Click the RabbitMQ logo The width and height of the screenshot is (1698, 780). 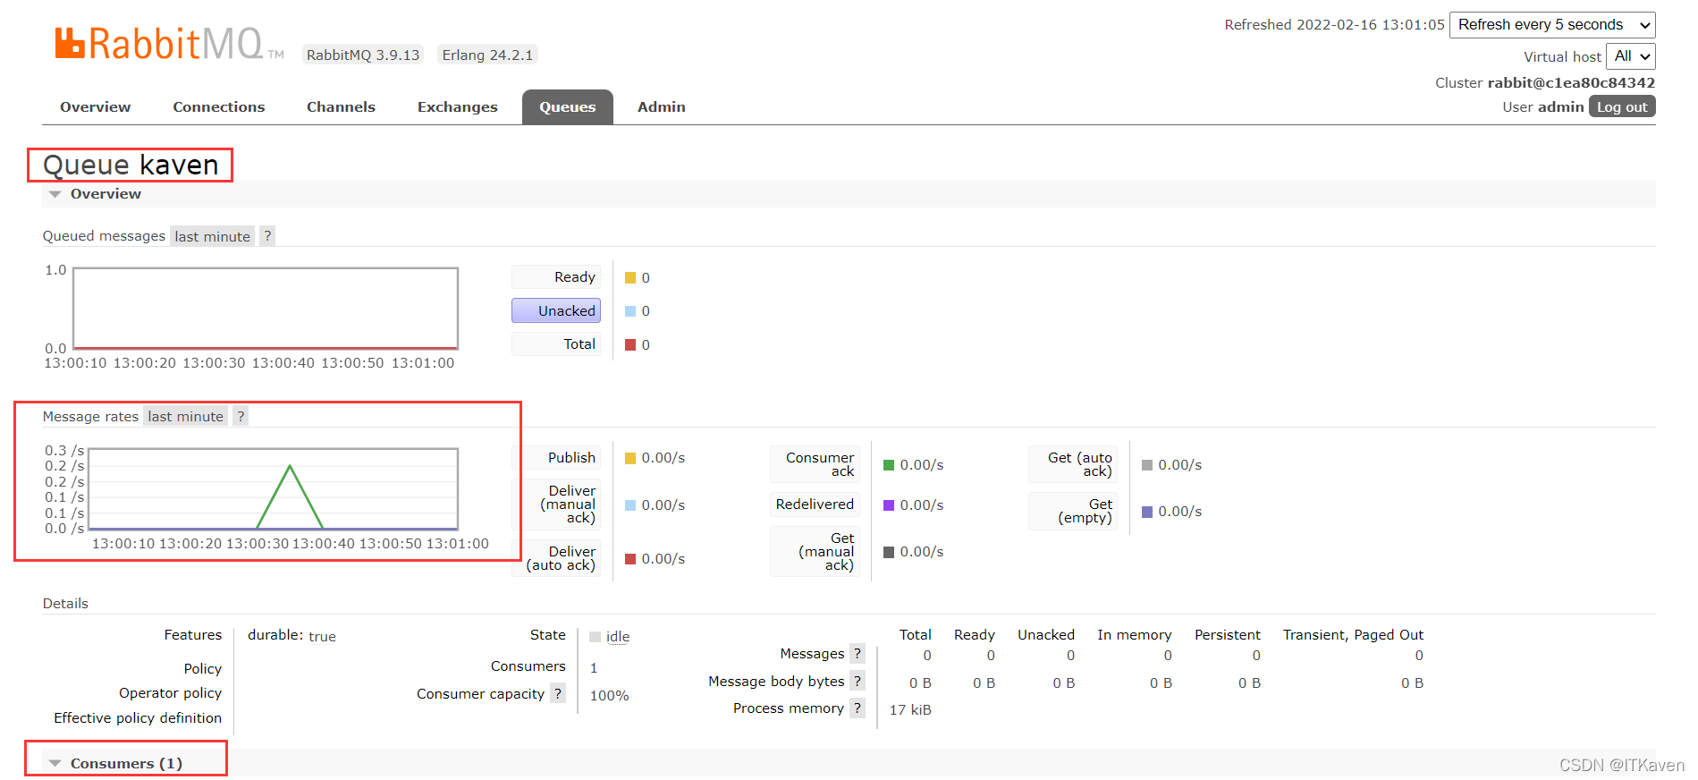pos(169,44)
